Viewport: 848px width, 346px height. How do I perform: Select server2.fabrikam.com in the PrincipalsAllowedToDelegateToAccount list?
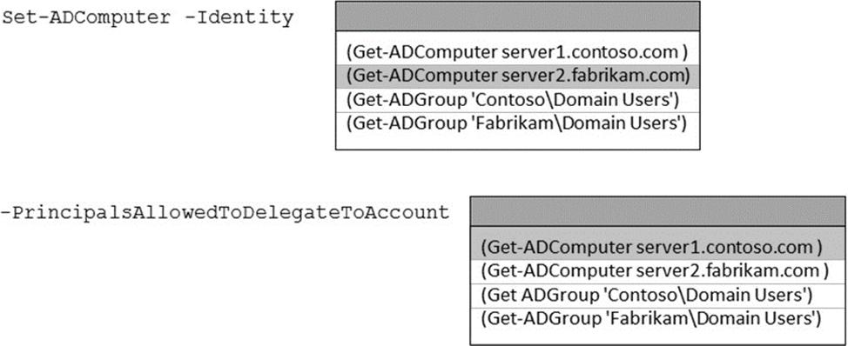click(657, 271)
